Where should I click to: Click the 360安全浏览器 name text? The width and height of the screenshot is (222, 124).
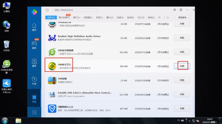[65, 50]
